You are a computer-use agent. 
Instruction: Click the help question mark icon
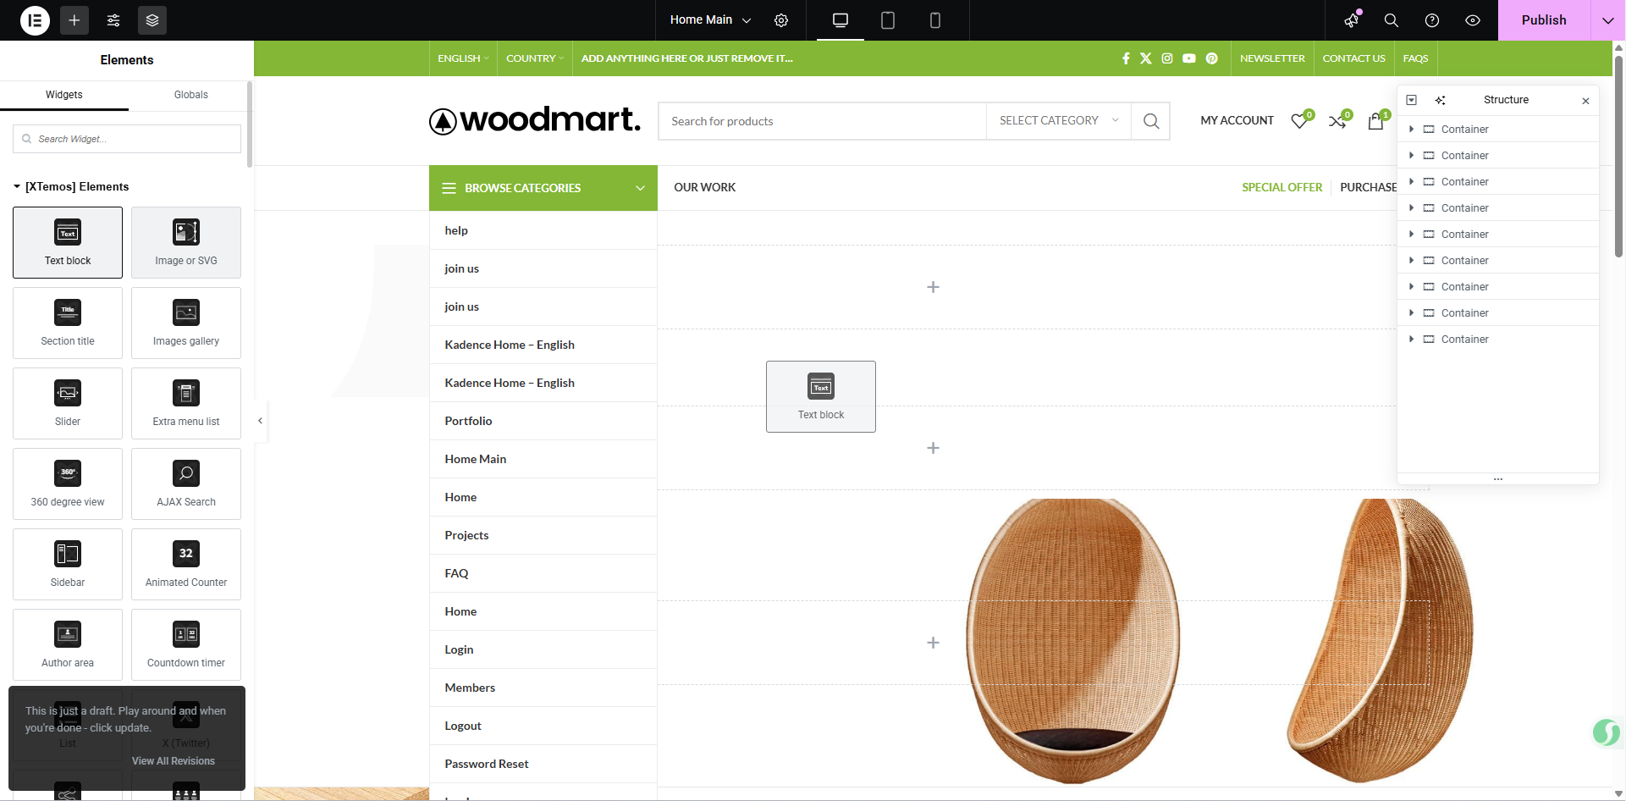[x=1431, y=20]
